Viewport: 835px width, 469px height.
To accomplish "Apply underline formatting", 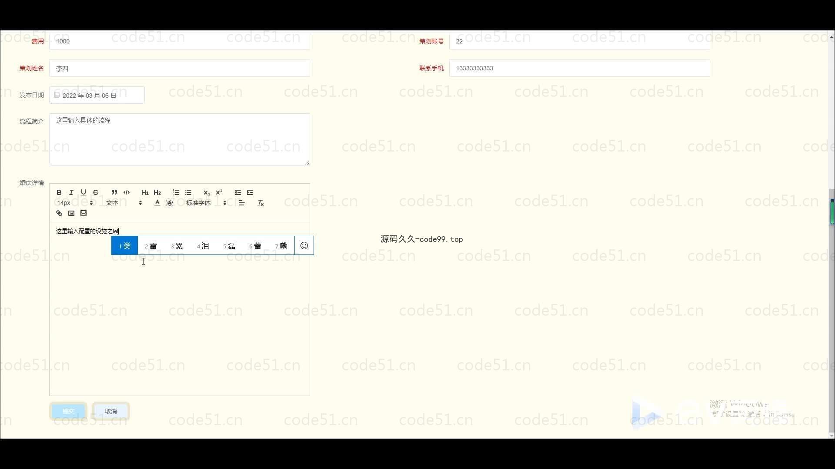I will [x=83, y=192].
